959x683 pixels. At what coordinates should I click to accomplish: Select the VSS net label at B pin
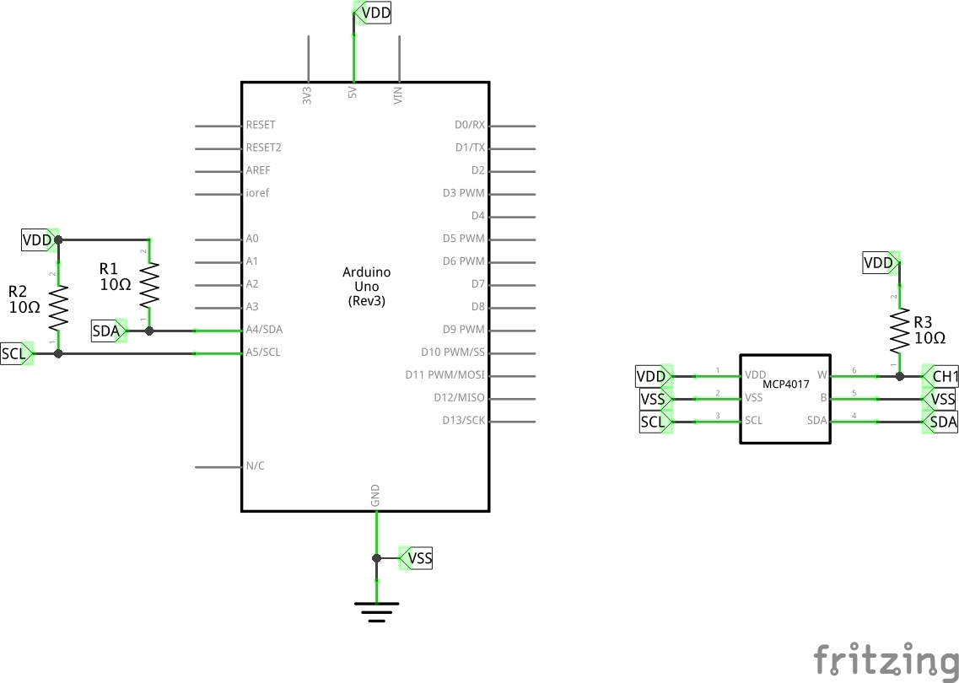tap(940, 400)
